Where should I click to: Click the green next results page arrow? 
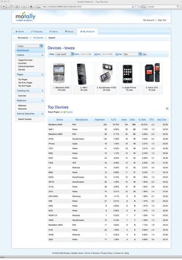pyautogui.click(x=64, y=112)
